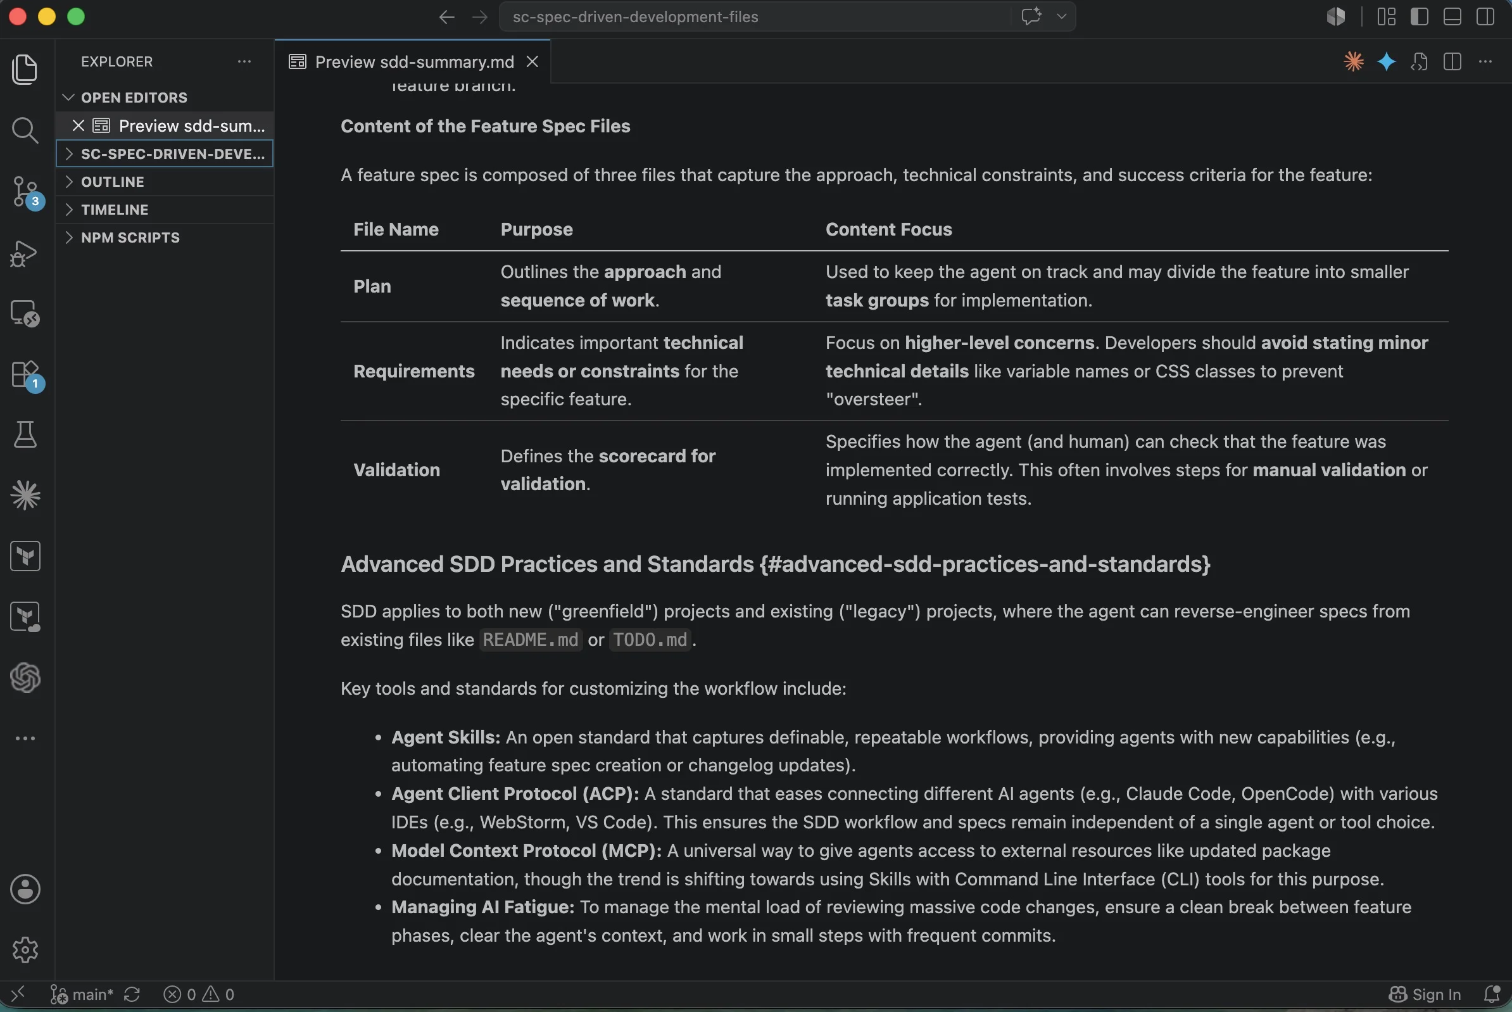1512x1012 pixels.
Task: Open the Search view in activity bar
Action: (25, 130)
